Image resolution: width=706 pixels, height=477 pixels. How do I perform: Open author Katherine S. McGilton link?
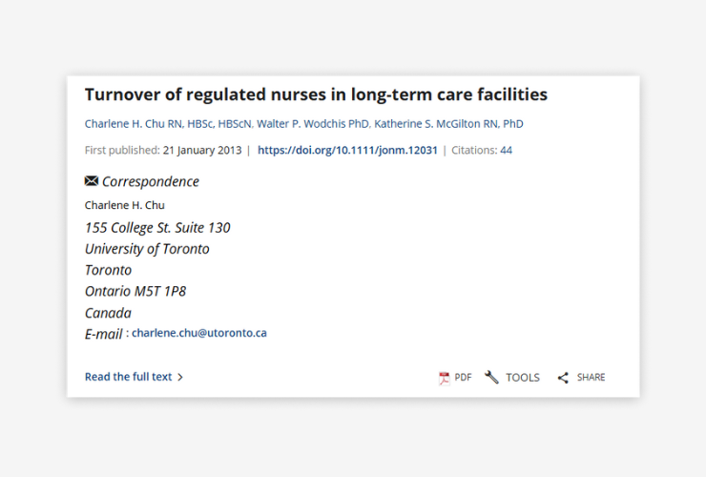[448, 124]
